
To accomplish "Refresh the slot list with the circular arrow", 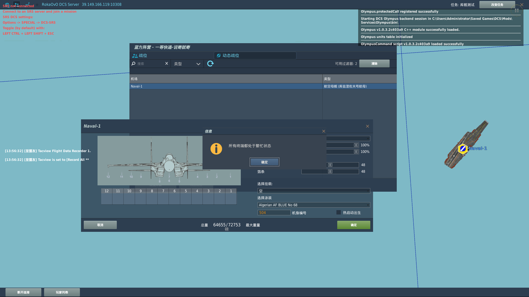I will 210,64.
